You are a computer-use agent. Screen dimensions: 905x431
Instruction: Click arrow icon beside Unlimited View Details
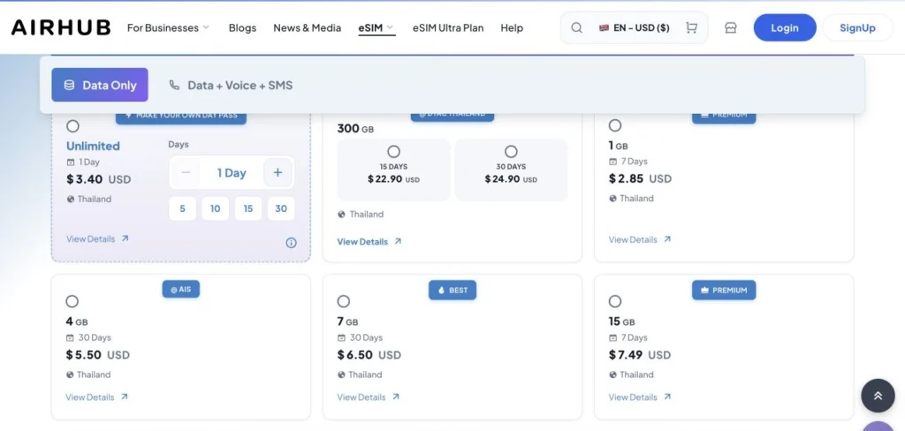[x=125, y=238]
